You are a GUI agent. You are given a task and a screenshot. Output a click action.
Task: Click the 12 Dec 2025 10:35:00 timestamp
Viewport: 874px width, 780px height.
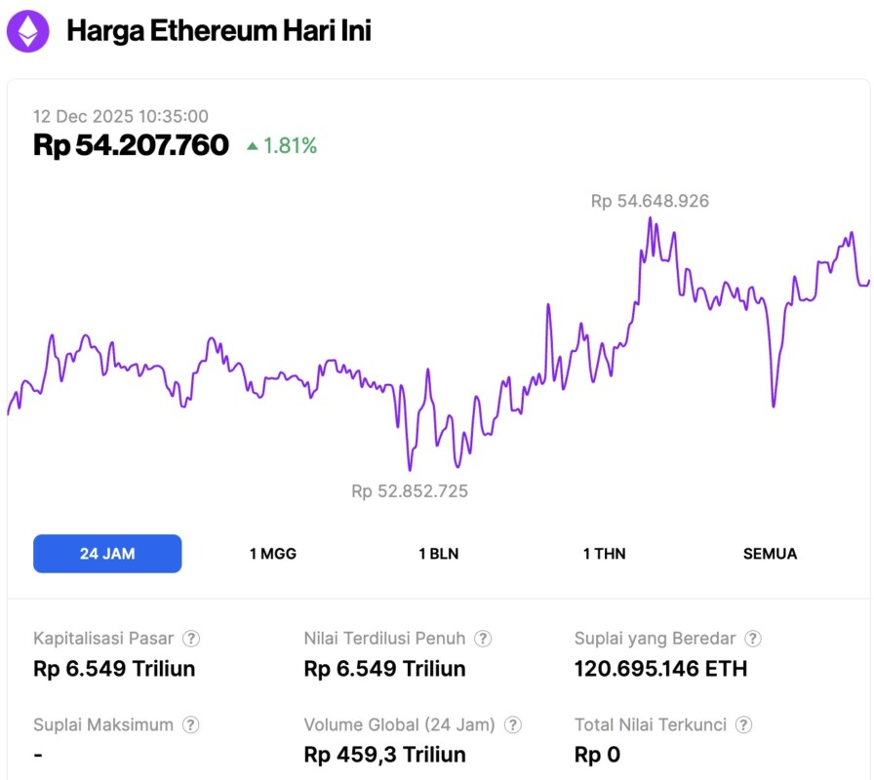121,116
